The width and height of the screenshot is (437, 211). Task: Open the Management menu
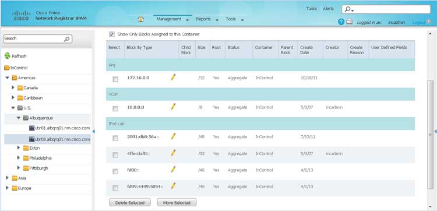tap(168, 19)
